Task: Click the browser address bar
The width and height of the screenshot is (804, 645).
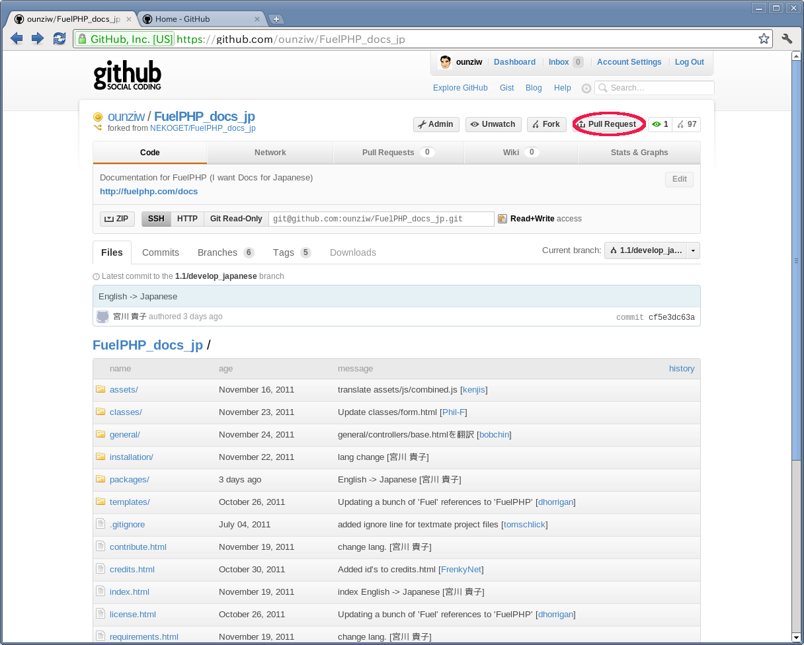Action: click(x=423, y=39)
